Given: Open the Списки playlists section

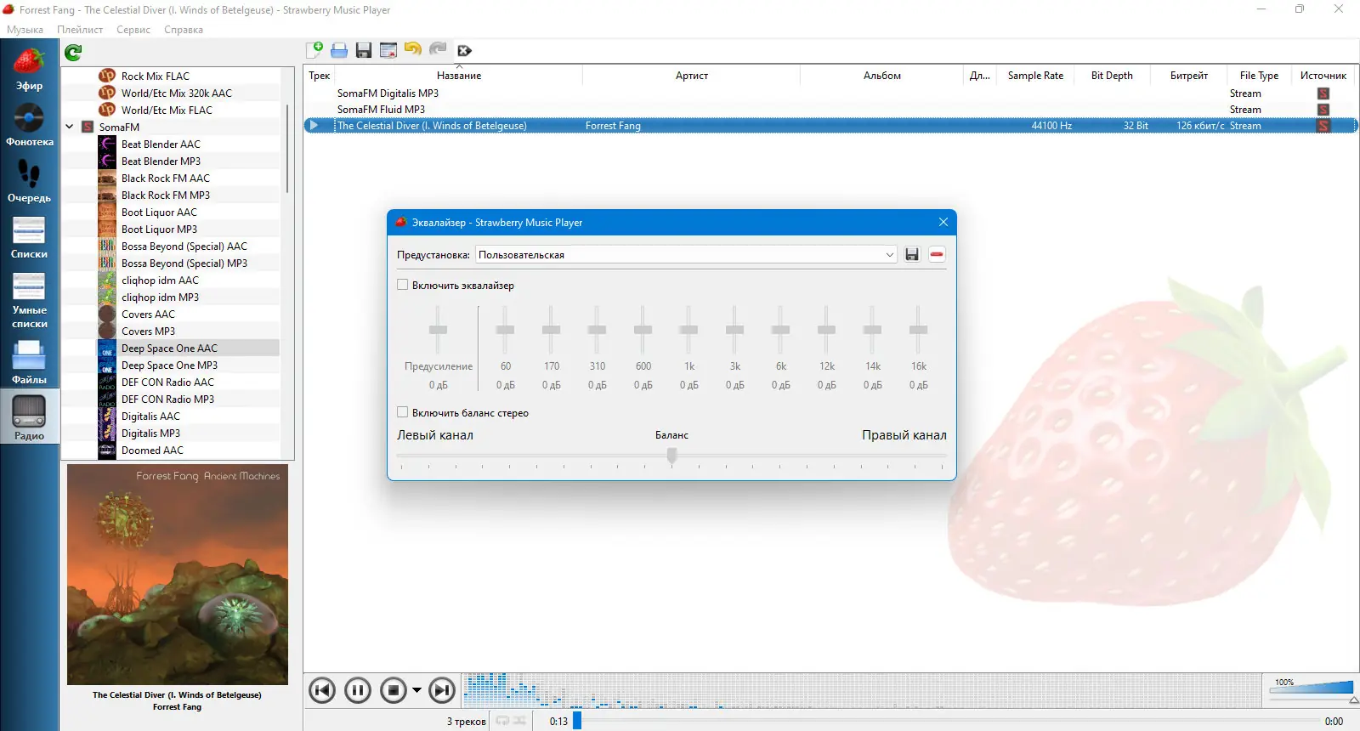Looking at the screenshot, I should [29, 237].
